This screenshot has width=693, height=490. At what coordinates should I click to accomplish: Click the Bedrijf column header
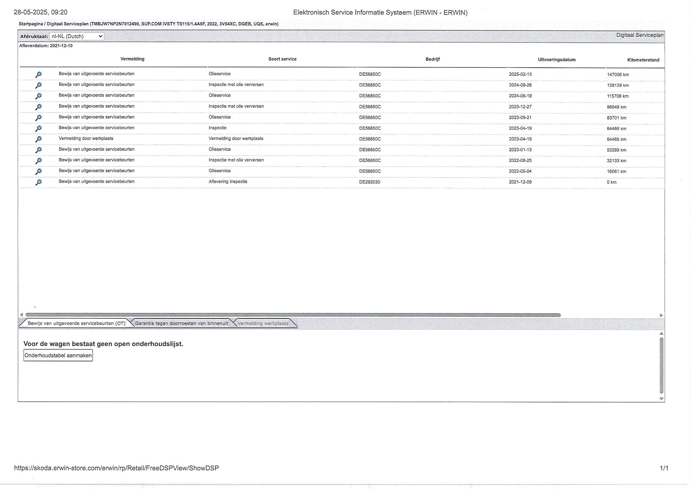pos(432,59)
